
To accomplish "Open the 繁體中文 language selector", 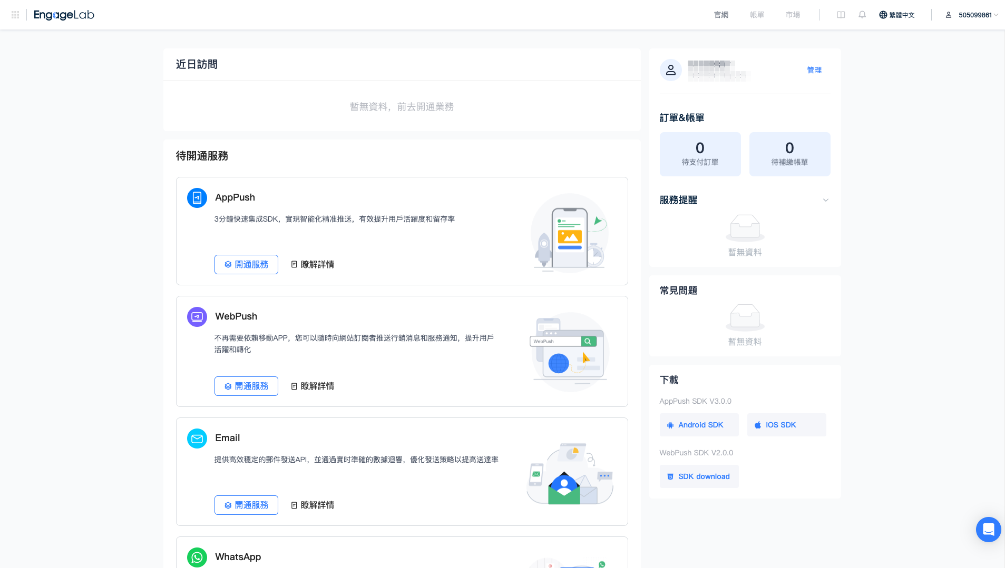I will click(897, 15).
